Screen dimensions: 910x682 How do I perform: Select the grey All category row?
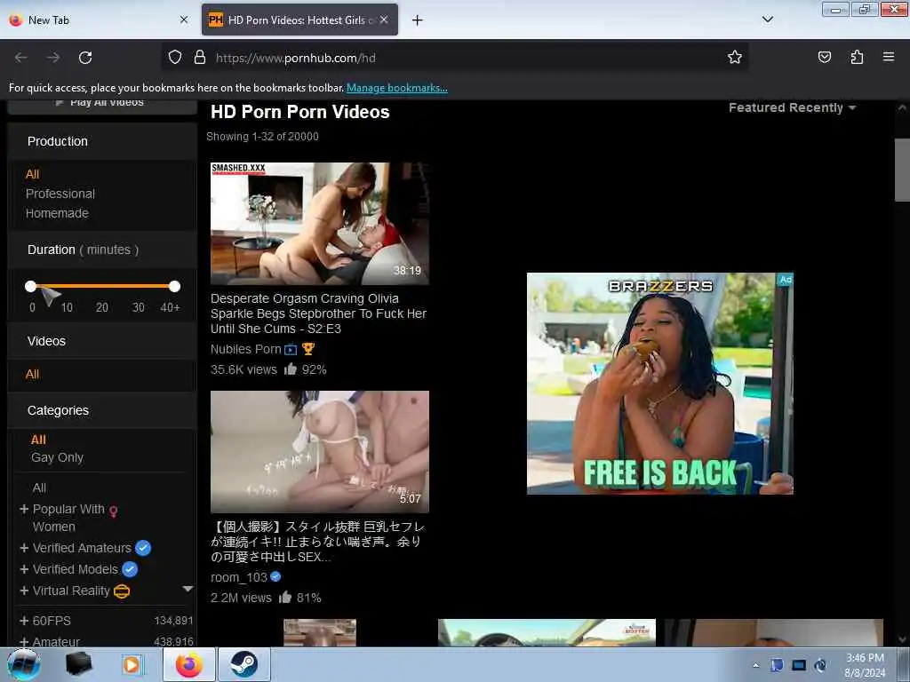pos(39,488)
